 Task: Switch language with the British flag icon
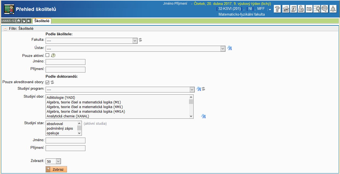coord(309,9)
